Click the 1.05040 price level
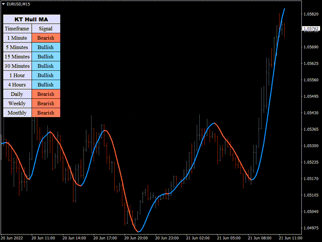 [311, 212]
